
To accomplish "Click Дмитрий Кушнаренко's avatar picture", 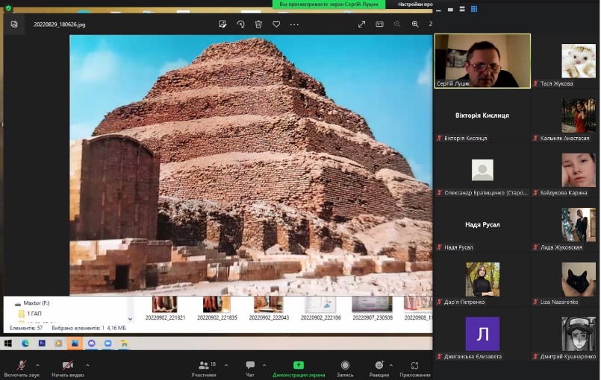I will [x=579, y=334].
